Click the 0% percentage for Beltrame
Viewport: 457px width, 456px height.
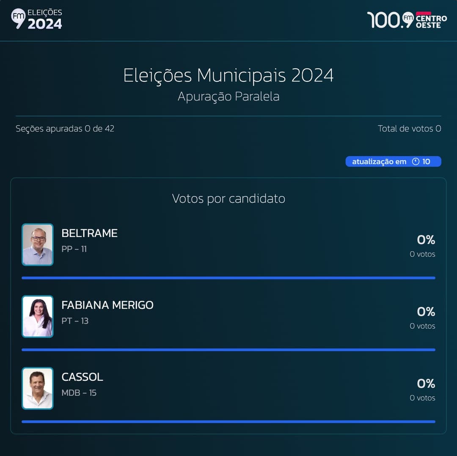tap(426, 240)
